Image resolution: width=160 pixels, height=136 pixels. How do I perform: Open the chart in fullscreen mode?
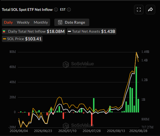pyautogui.click(x=139, y=10)
